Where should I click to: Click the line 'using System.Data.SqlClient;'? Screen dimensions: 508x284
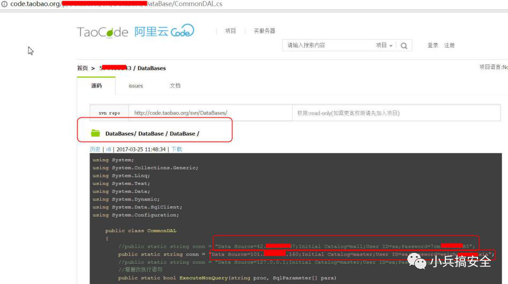click(137, 207)
